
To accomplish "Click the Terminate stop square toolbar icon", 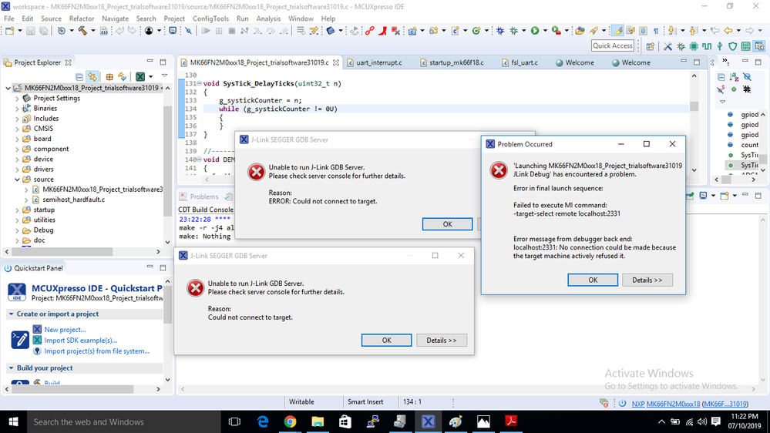I will pos(232,31).
